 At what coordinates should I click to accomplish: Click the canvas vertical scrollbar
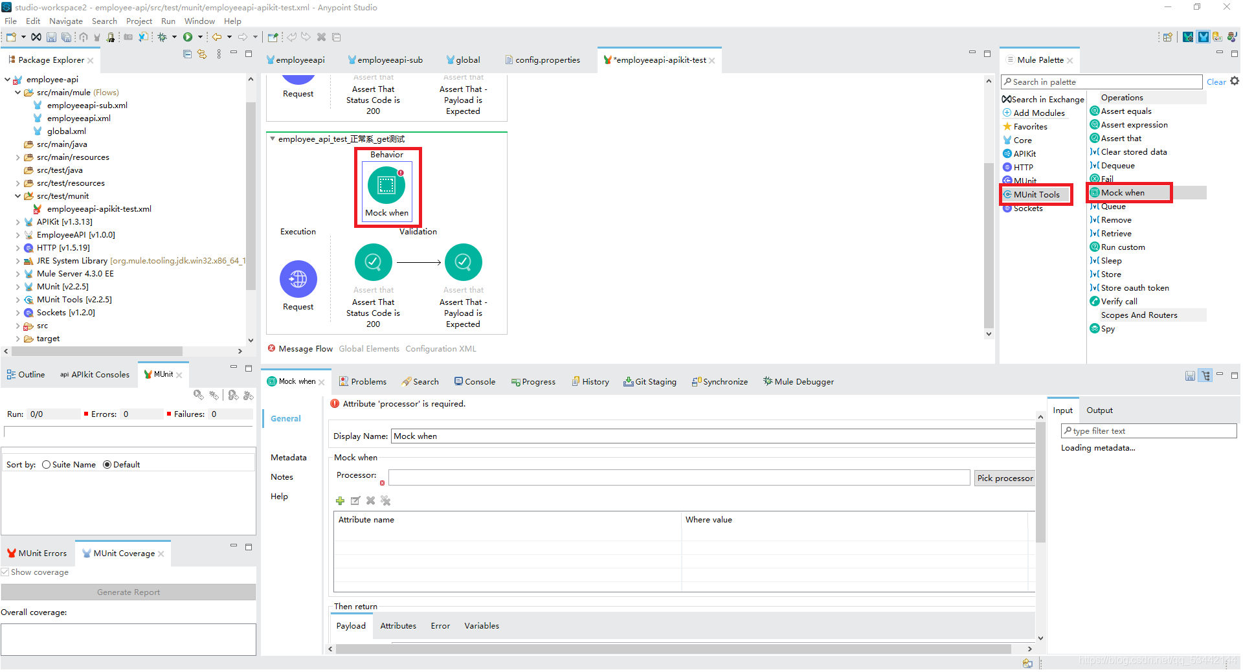coord(988,246)
